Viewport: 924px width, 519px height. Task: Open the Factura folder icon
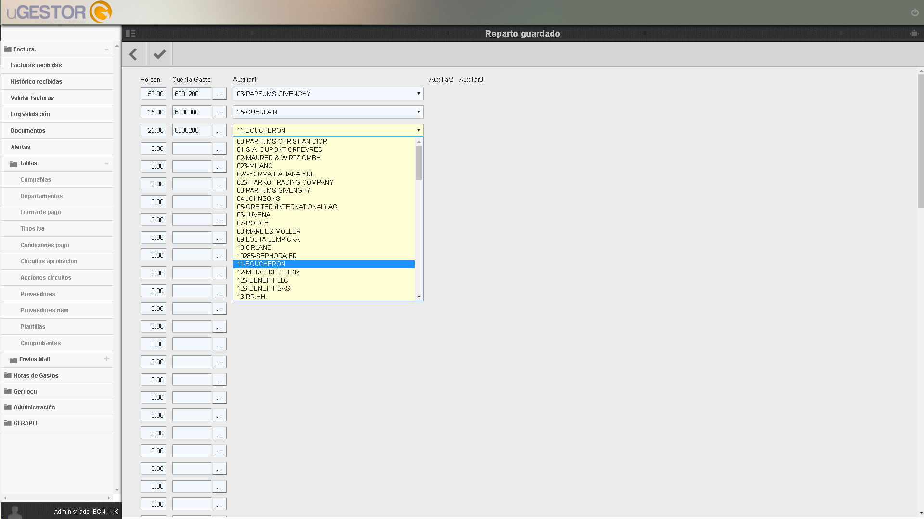click(8, 49)
